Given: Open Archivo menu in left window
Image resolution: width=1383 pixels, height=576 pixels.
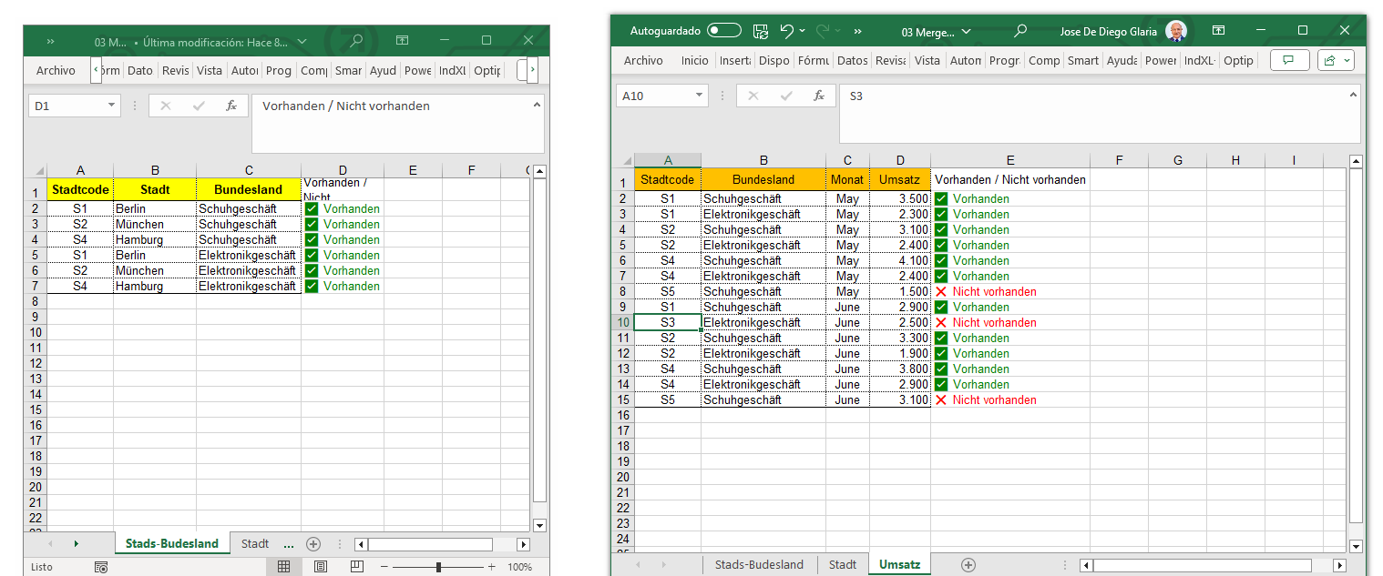Looking at the screenshot, I should (x=56, y=70).
